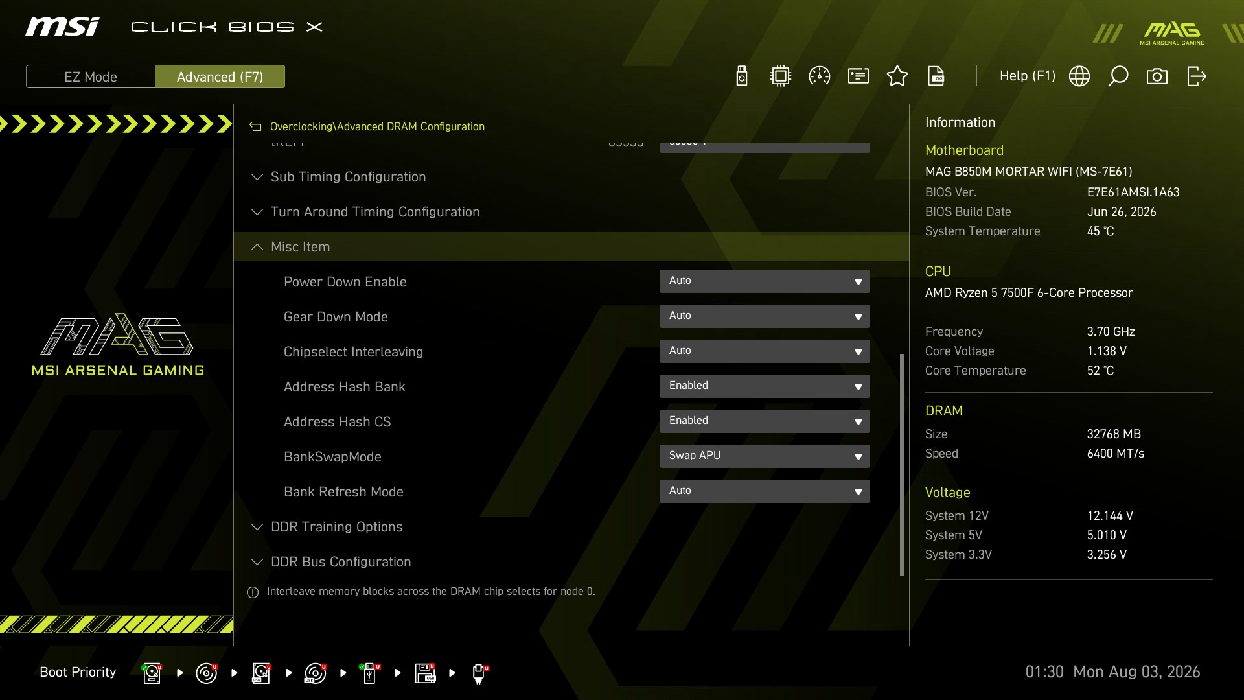Click the CPU frequency value 3.70 GHz
The image size is (1244, 700).
point(1111,332)
